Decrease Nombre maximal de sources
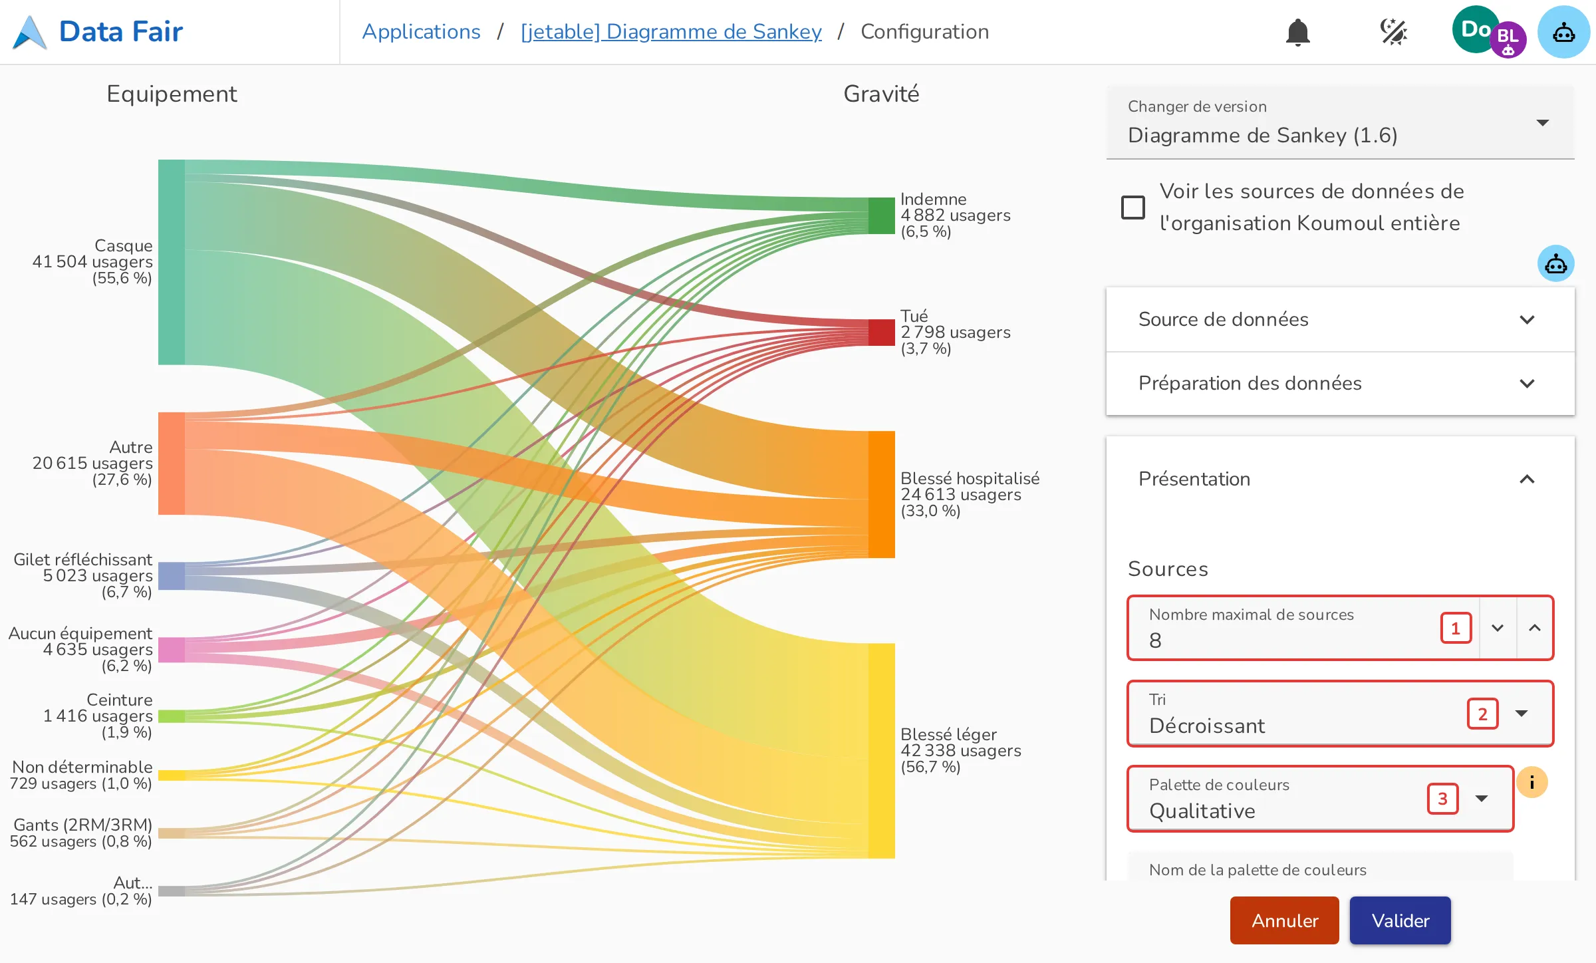The width and height of the screenshot is (1596, 963). pyautogui.click(x=1498, y=628)
